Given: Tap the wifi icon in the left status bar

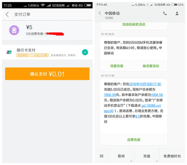Looking at the screenshot, I should coord(43,5).
